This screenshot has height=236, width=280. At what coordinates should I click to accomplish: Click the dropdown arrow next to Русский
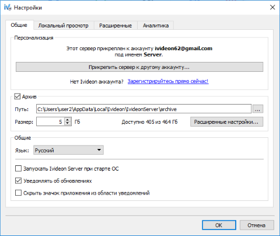coord(99,150)
